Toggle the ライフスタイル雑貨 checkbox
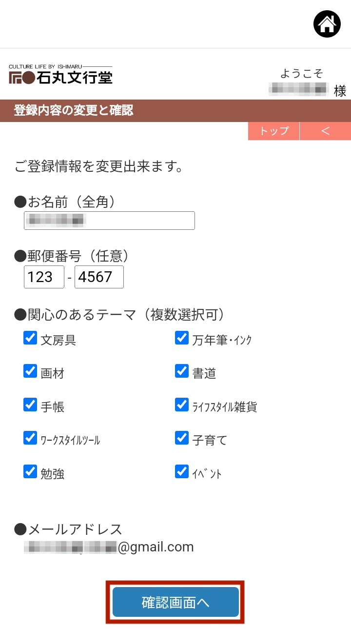The width and height of the screenshot is (351, 630). (182, 405)
